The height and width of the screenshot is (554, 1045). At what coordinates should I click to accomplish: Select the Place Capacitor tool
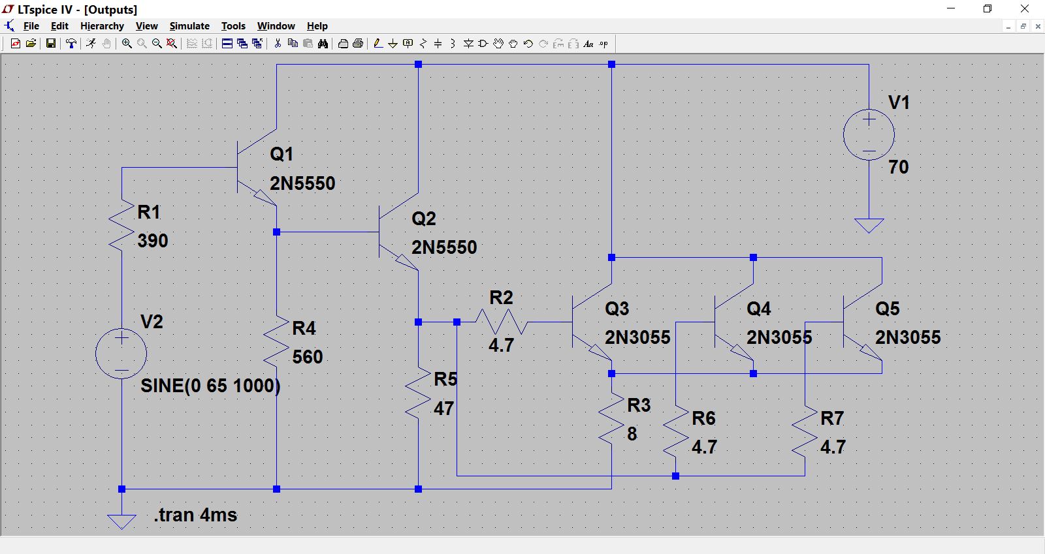[x=438, y=44]
